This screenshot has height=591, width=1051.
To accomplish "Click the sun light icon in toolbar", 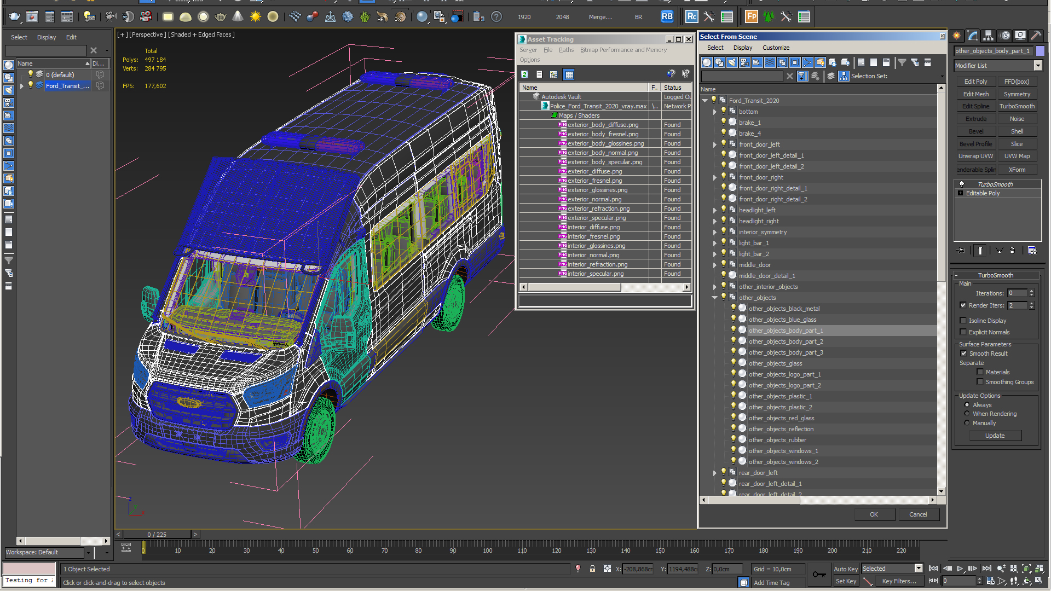I will pyautogui.click(x=255, y=17).
